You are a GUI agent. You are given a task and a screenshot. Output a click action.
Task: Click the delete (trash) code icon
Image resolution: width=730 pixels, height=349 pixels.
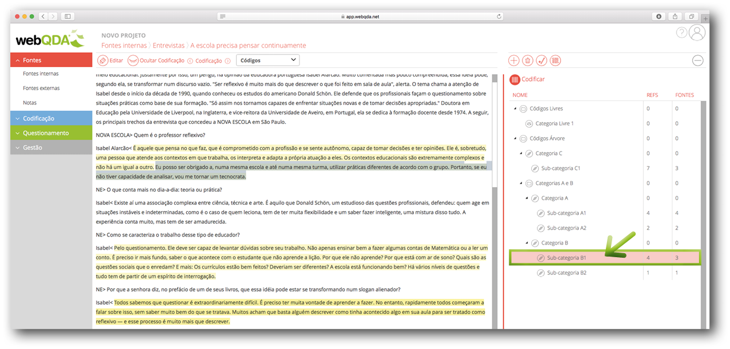pos(528,60)
